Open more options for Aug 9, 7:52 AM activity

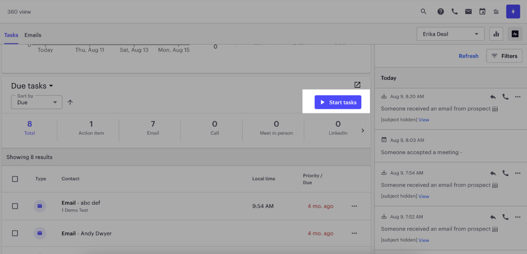518,217
